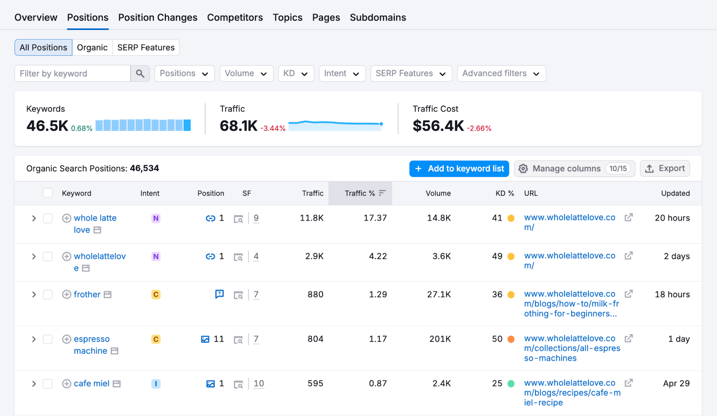The height and width of the screenshot is (416, 717).
Task: View SERP features icon in wholelattelove row
Action: 238,257
